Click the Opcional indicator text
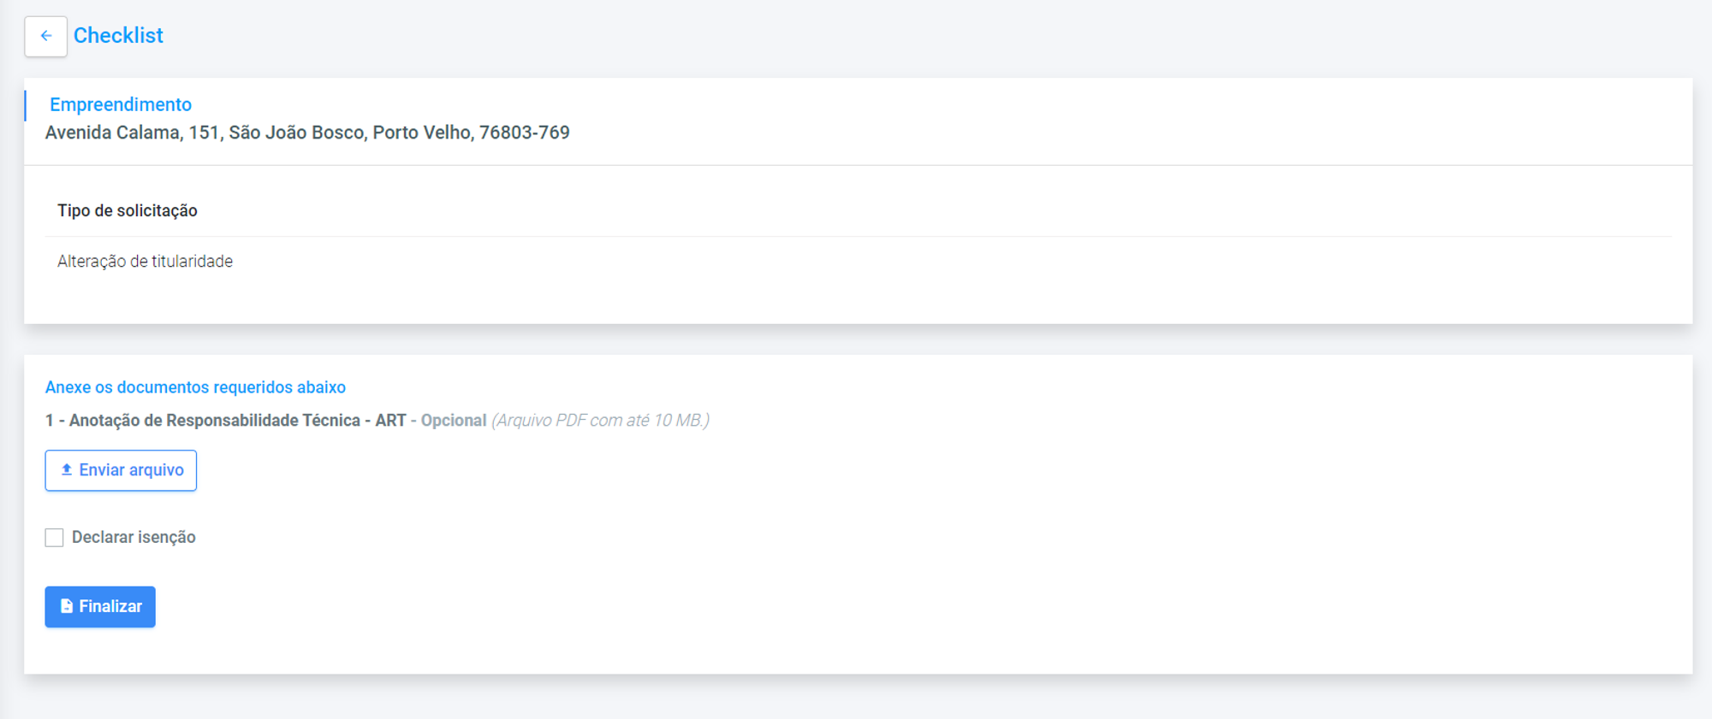The height and width of the screenshot is (719, 1712). [x=454, y=421]
